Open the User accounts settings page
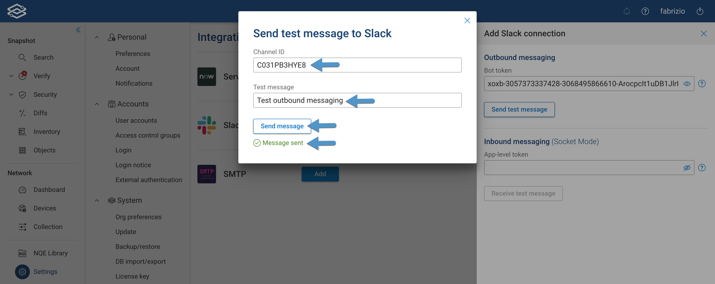The image size is (715, 284). 136,120
